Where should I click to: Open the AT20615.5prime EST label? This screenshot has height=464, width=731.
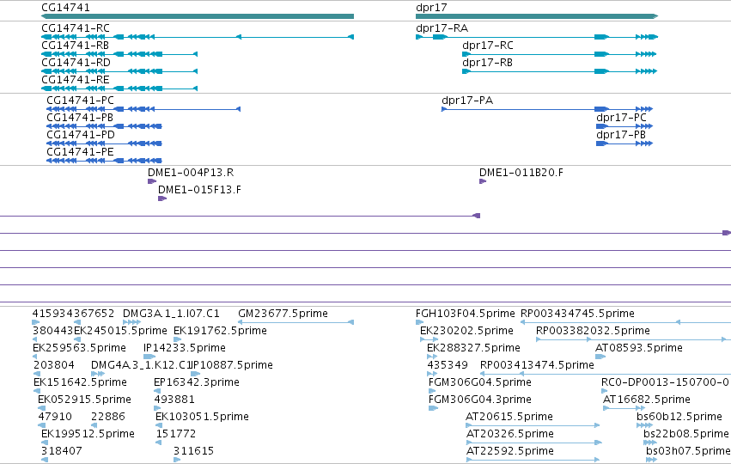tap(509, 417)
